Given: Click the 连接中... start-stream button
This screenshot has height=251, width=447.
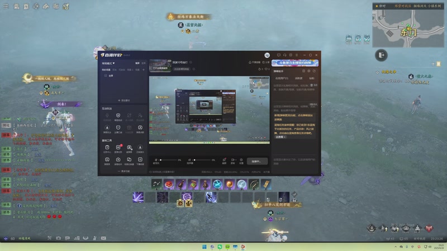Looking at the screenshot, I should (x=257, y=161).
